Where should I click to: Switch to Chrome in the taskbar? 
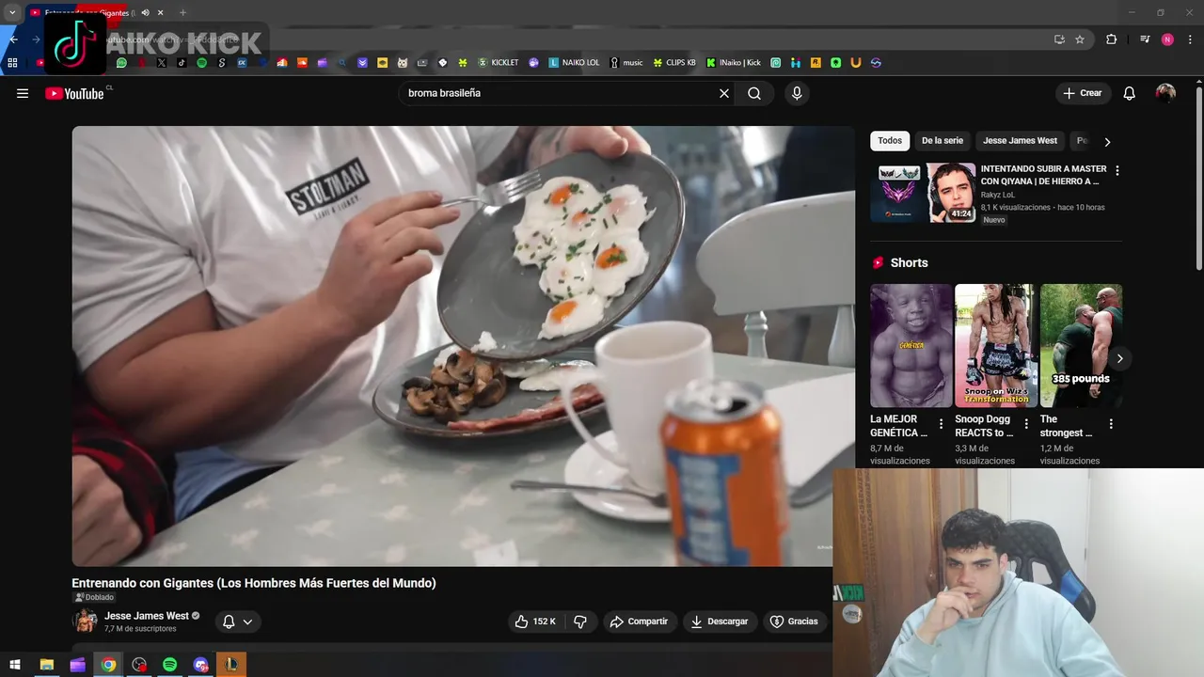click(x=108, y=665)
